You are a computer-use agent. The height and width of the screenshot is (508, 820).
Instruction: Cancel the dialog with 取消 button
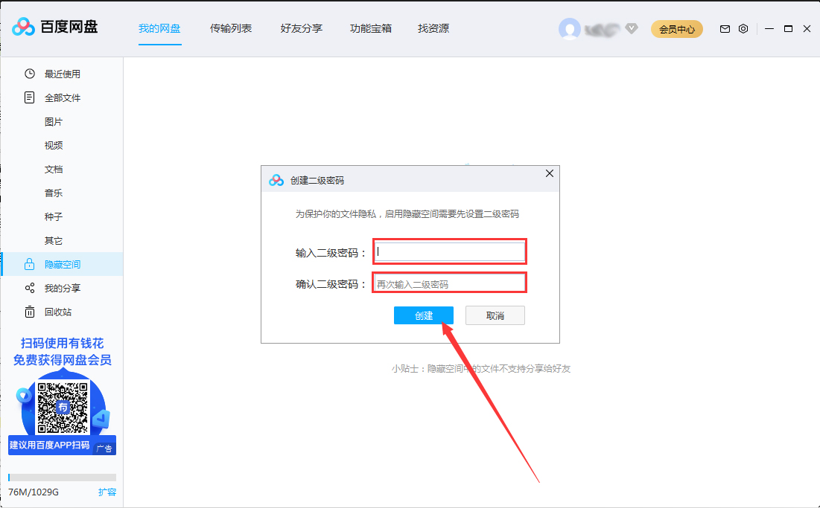(x=495, y=315)
